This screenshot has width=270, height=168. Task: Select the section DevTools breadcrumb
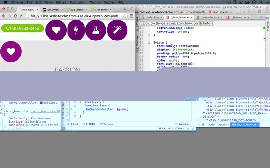pyautogui.click(x=223, y=124)
